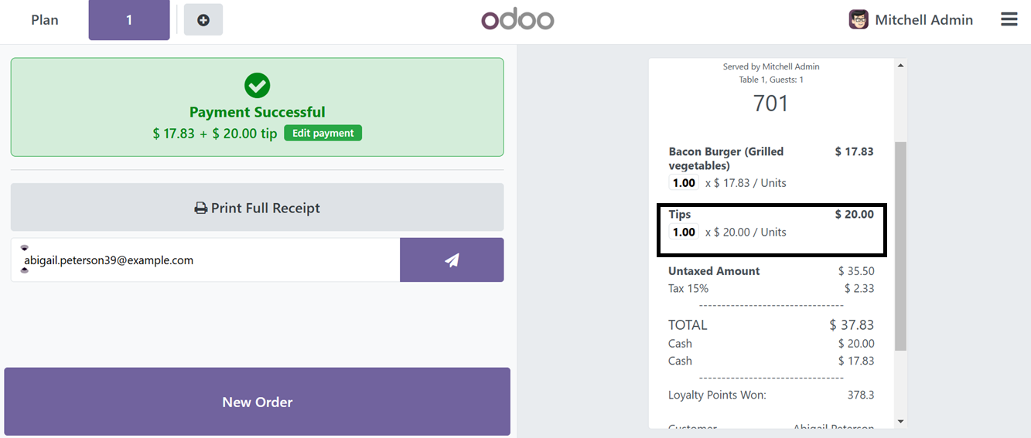Viewport: 1031px width, 438px height.
Task: Print Full Receipt
Action: (x=257, y=207)
